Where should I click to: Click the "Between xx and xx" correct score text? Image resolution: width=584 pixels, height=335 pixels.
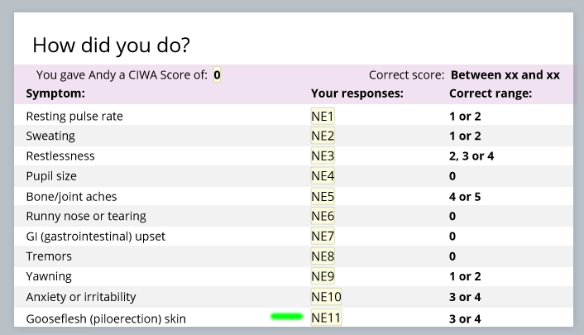point(505,74)
